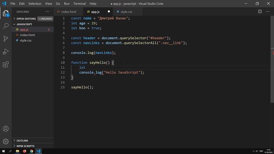This screenshot has width=274, height=154.
Task: Open the View menu
Action: pyautogui.click(x=48, y=3)
